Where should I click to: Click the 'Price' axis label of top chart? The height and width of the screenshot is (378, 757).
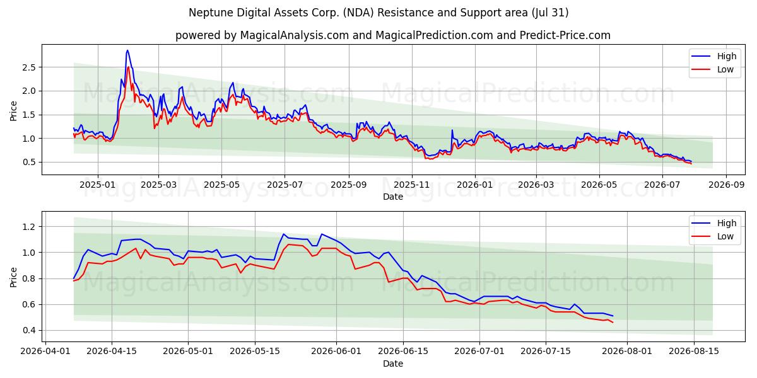(x=14, y=110)
